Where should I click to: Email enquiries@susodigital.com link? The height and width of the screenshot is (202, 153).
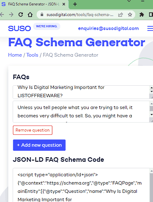point(108,28)
